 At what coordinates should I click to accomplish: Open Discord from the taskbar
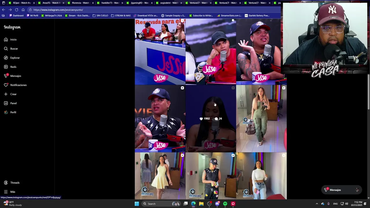[217, 204]
